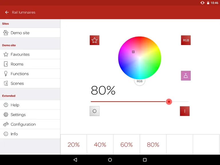Open Scenes in the sidebar

[30, 83]
